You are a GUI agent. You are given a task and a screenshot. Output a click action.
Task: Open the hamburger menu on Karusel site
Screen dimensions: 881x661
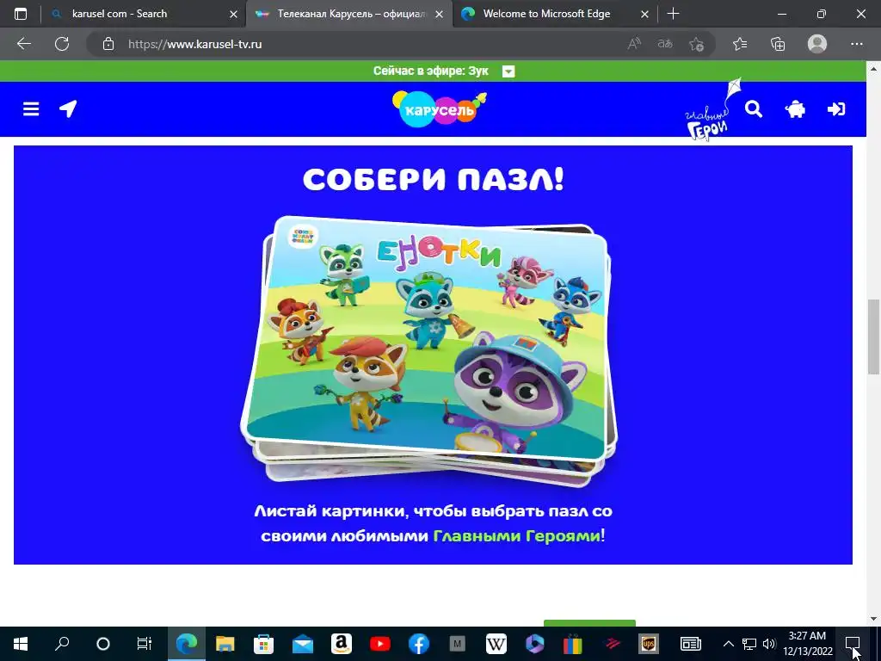click(31, 108)
